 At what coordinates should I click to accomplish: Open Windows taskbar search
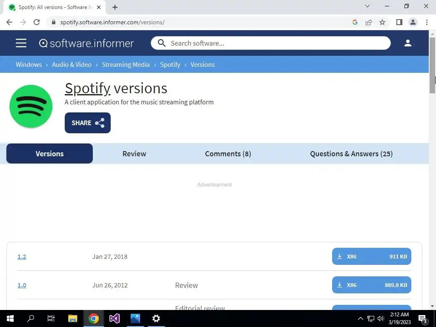(31, 318)
